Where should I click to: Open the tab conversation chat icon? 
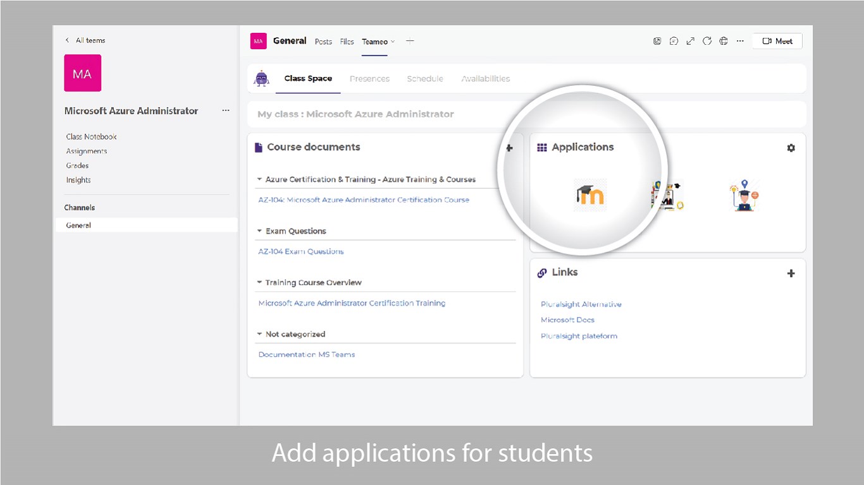pos(674,41)
